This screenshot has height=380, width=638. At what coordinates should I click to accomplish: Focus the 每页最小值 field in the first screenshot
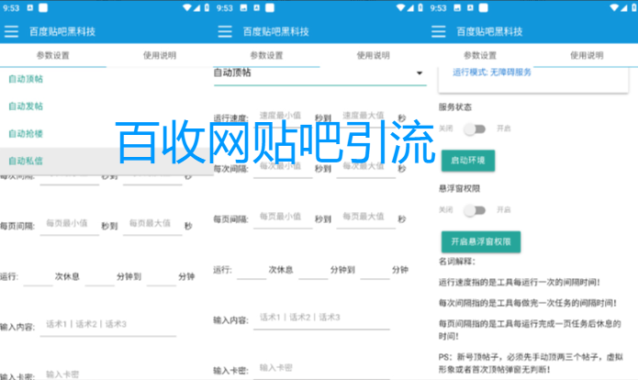click(x=70, y=225)
